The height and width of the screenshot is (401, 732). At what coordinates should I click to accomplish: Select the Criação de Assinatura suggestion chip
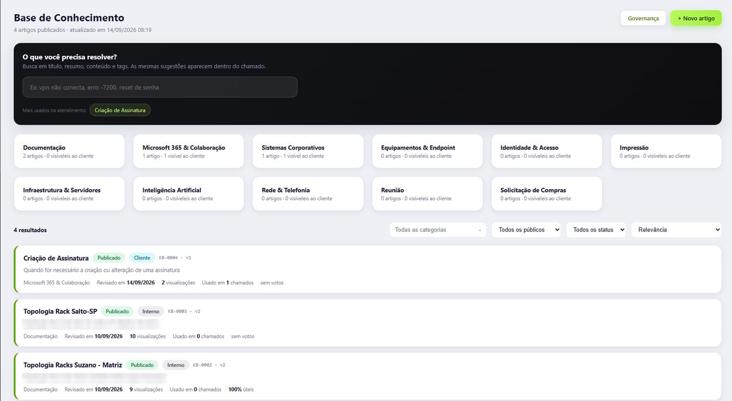click(120, 110)
